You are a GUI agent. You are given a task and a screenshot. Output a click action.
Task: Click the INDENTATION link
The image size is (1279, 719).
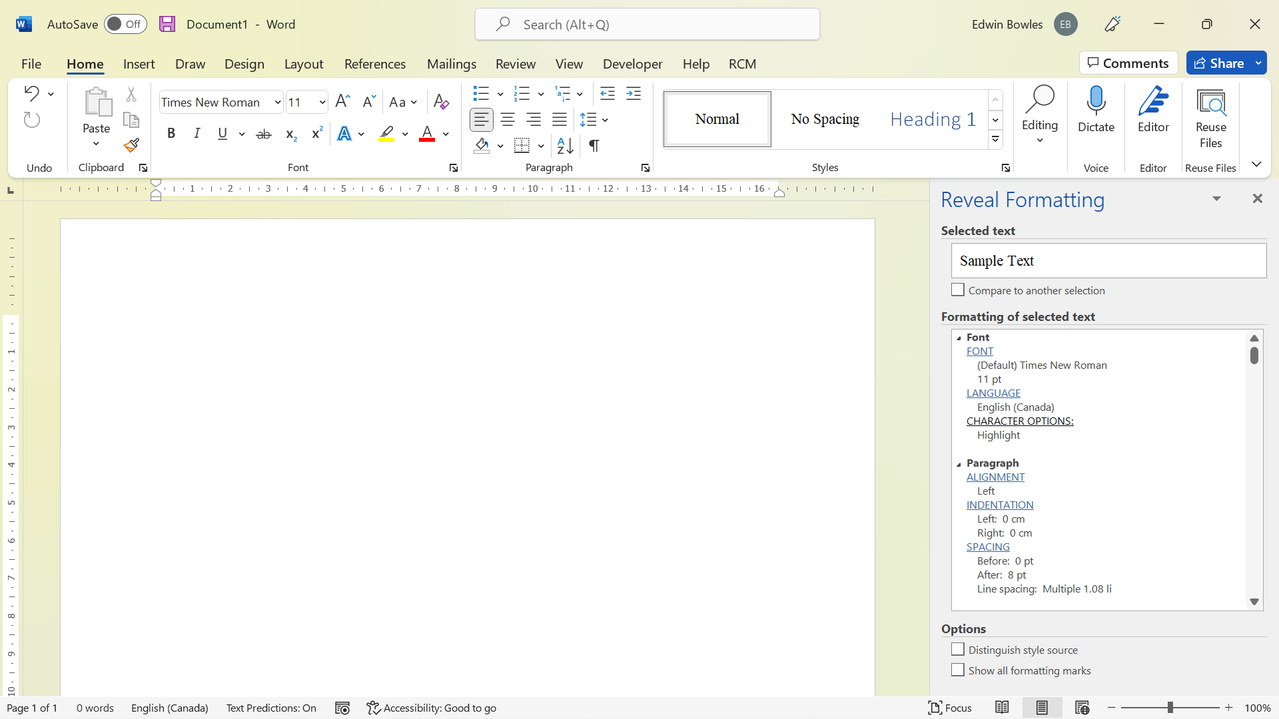[x=1000, y=505]
